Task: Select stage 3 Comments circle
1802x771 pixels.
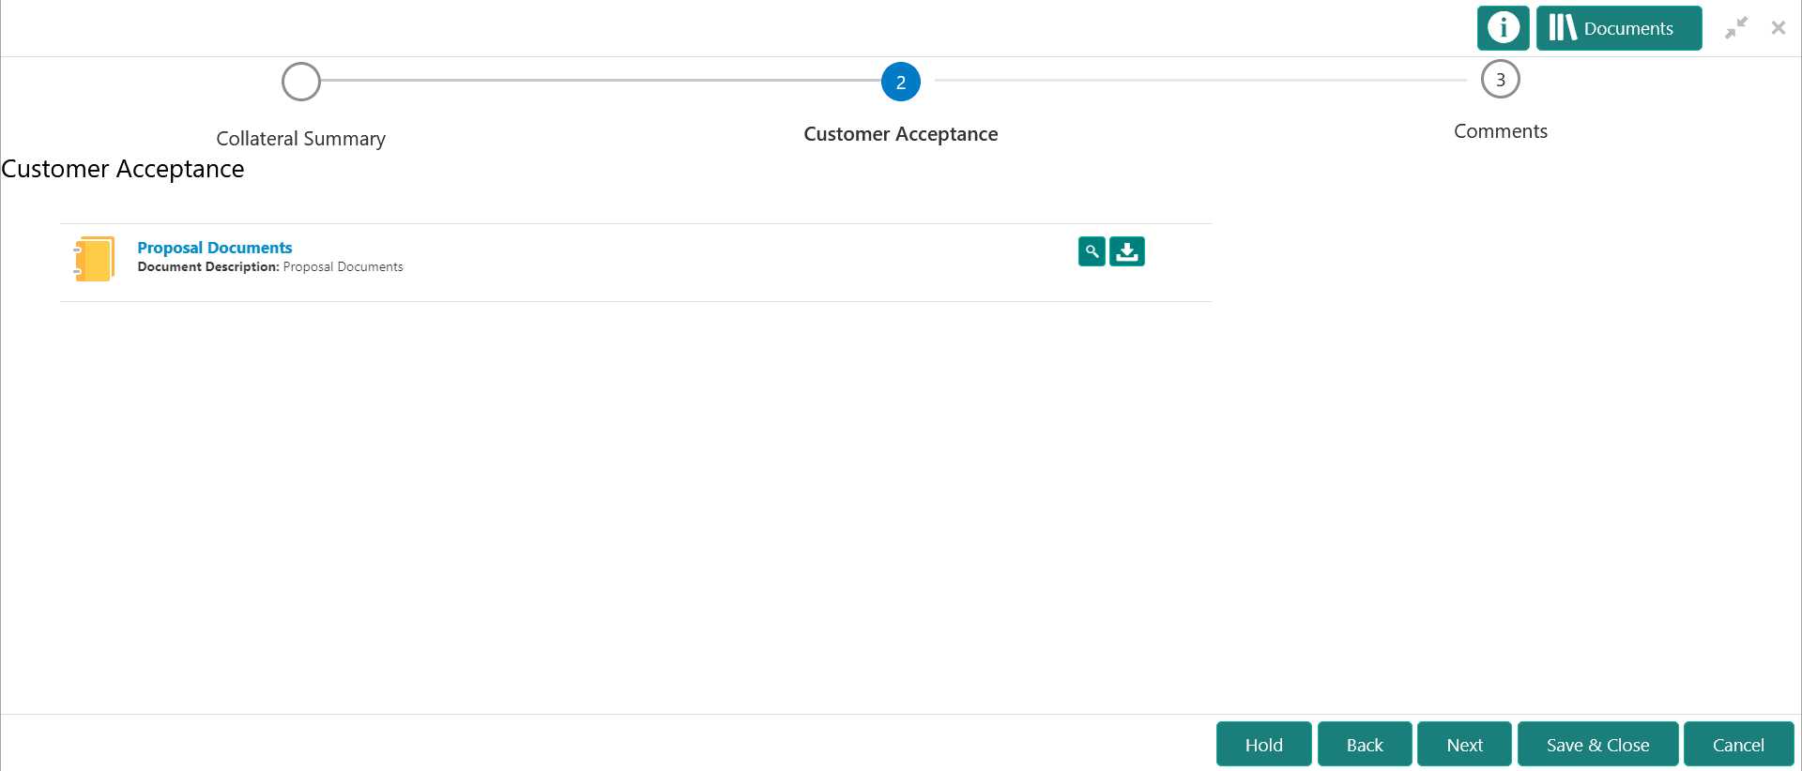Action: [1500, 80]
